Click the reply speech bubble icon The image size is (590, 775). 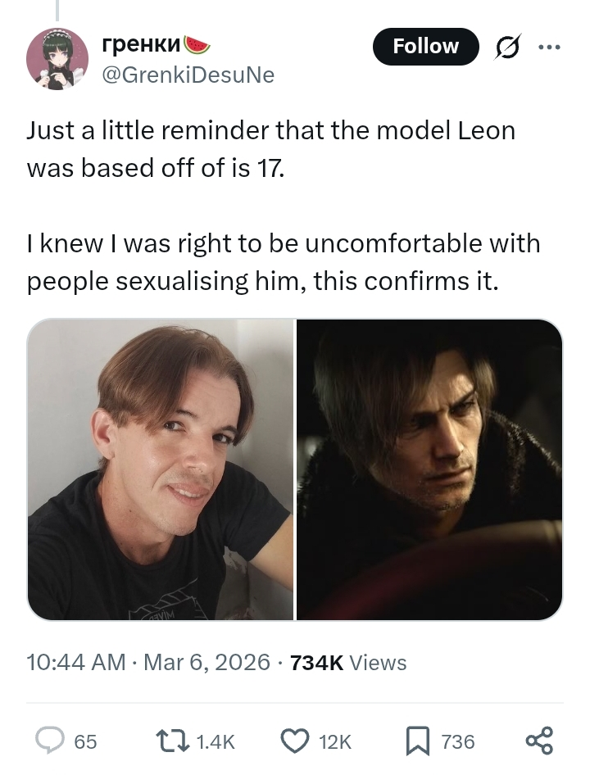49,741
